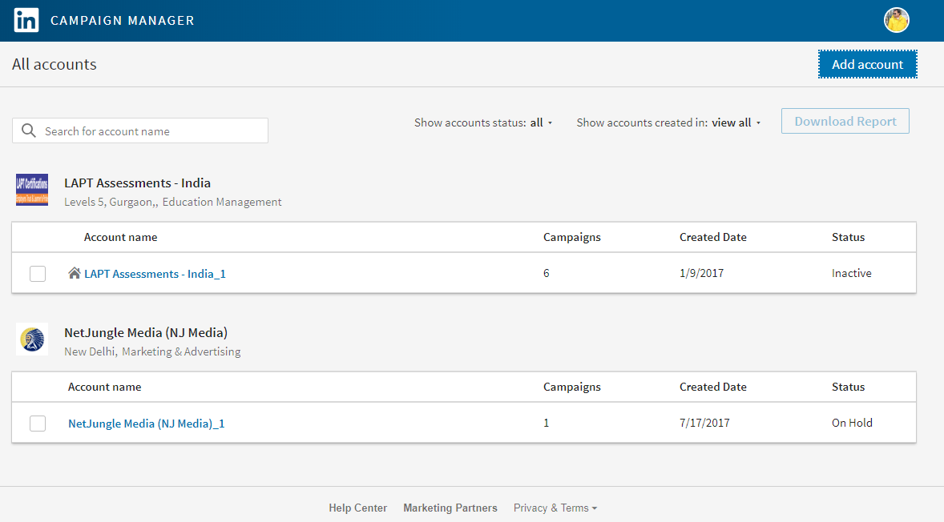
Task: Click the NetJungle Media (NJ Media) company heading
Action: coord(146,332)
